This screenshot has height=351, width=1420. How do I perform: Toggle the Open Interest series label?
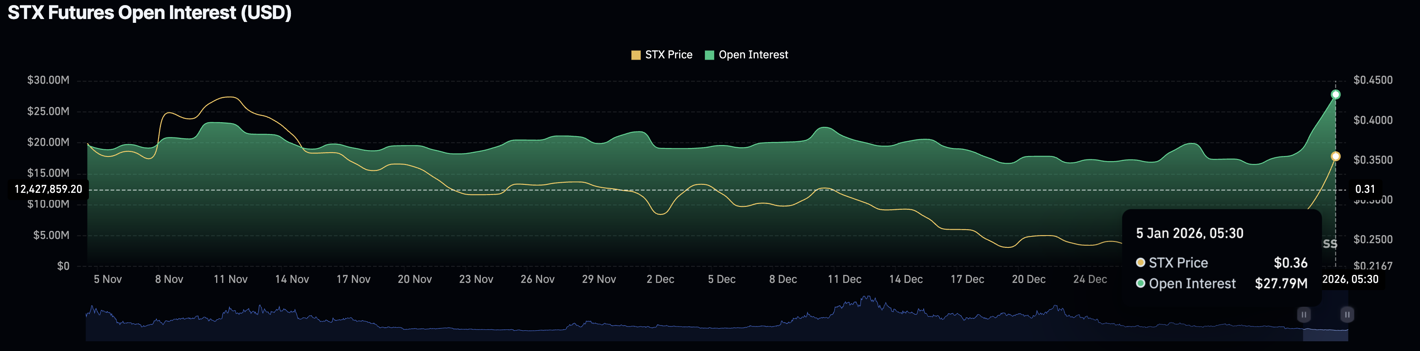pos(753,55)
